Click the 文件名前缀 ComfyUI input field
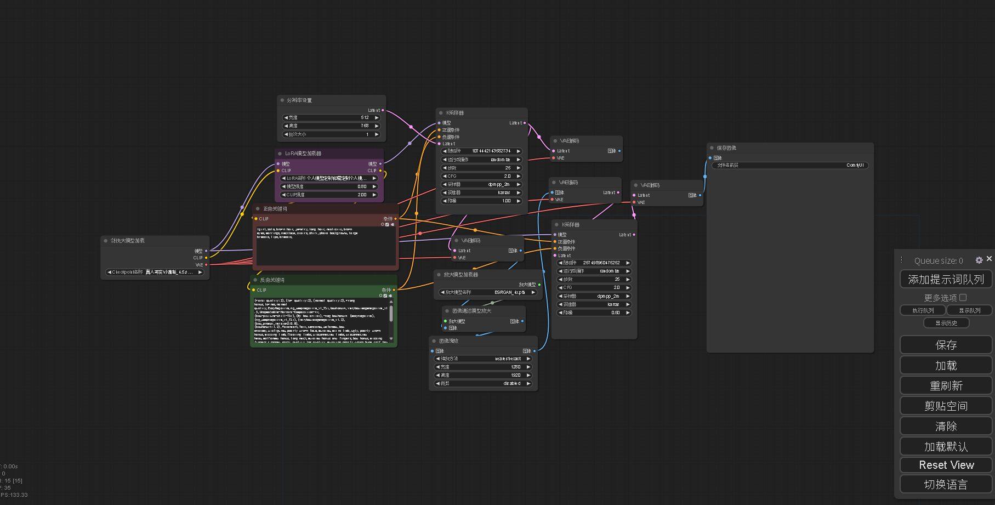Screen dimensions: 995x505 point(790,165)
